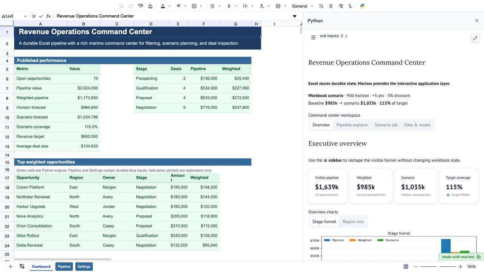Open merge cells dropdown arrow
Screen dimensions: 484x272
click(285, 6)
